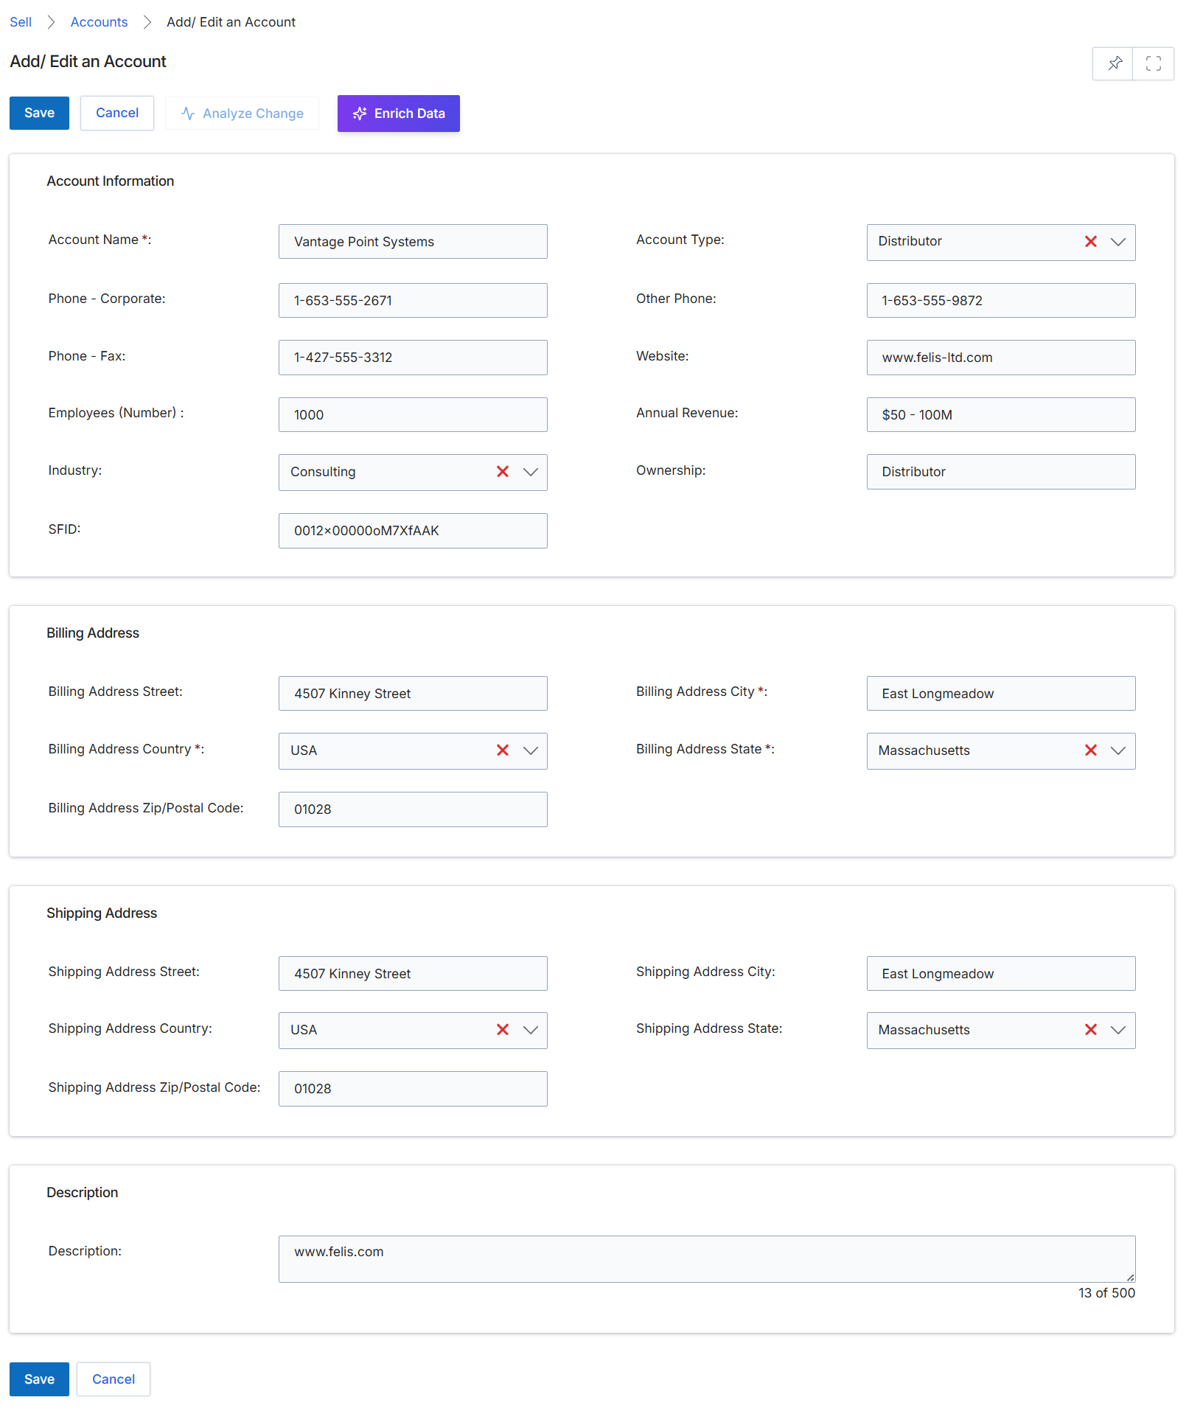The height and width of the screenshot is (1411, 1189).
Task: Edit the Billing Address City field
Action: (1001, 694)
